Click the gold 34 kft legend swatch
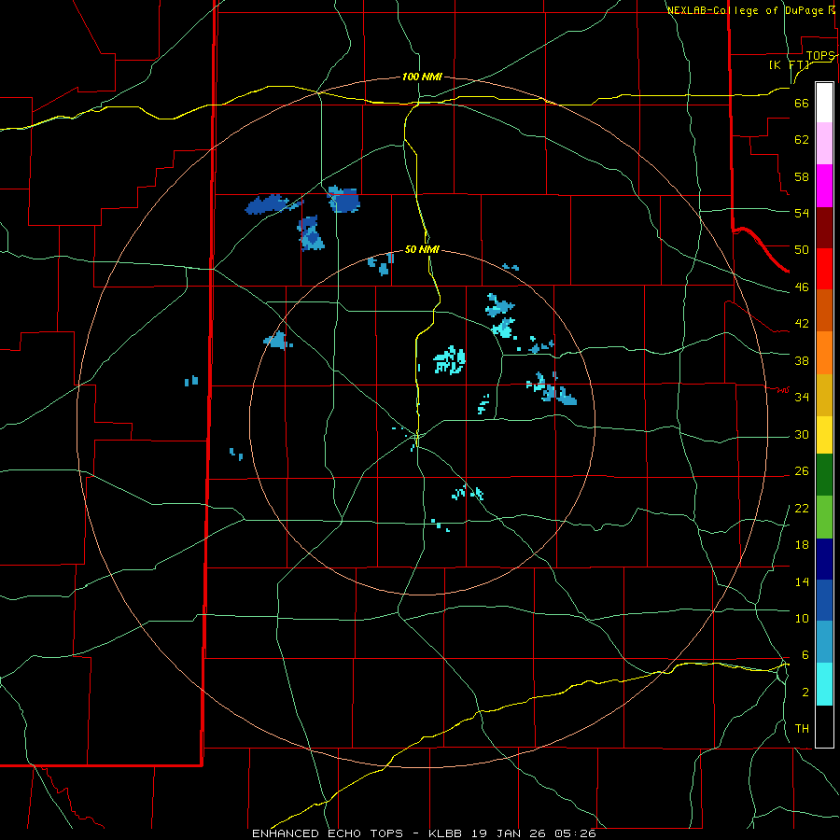The image size is (840, 840). pyautogui.click(x=824, y=395)
